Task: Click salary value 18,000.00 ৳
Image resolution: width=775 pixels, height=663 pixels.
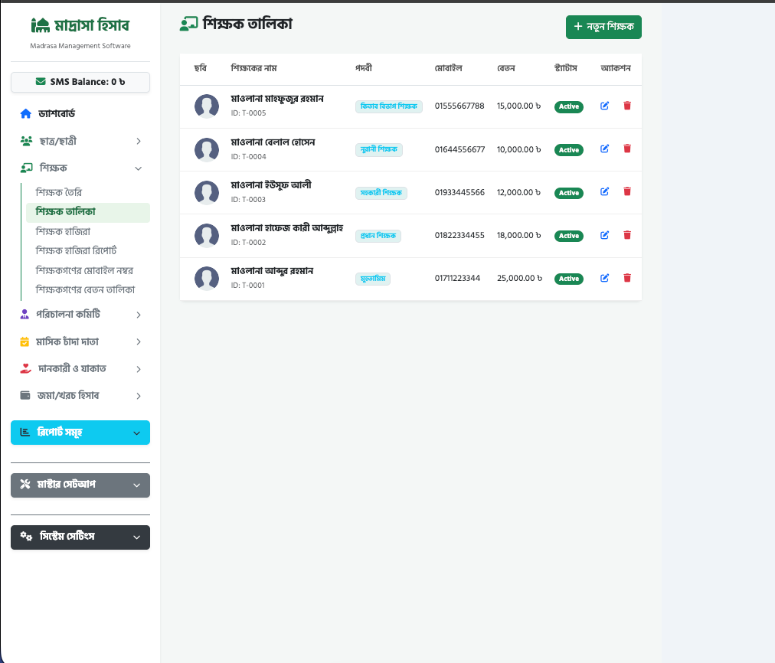Action: tap(519, 235)
